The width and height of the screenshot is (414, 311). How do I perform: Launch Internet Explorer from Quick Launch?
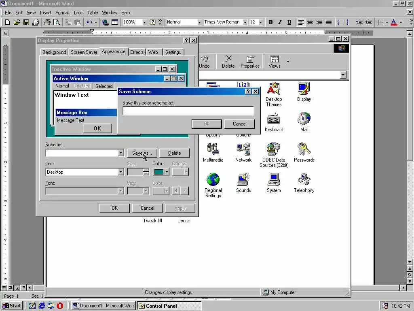(42, 306)
